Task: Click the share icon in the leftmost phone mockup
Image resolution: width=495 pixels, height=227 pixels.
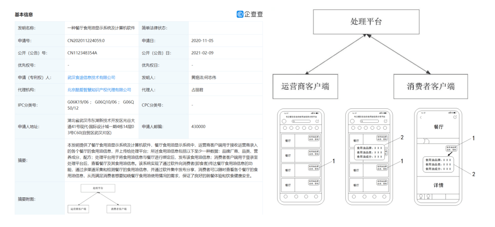Action: [x=317, y=121]
